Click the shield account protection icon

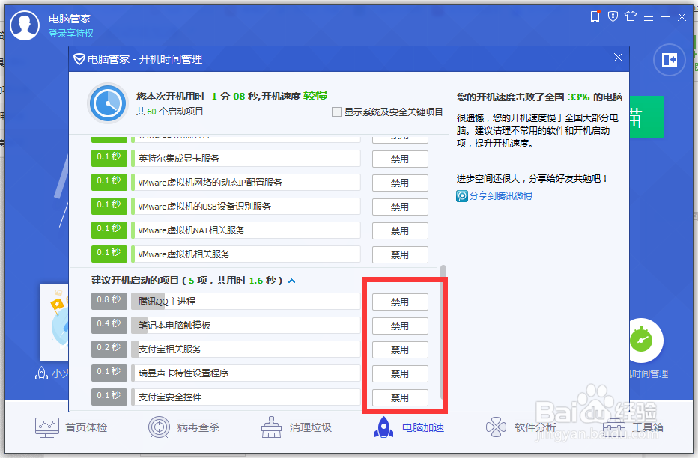[613, 16]
